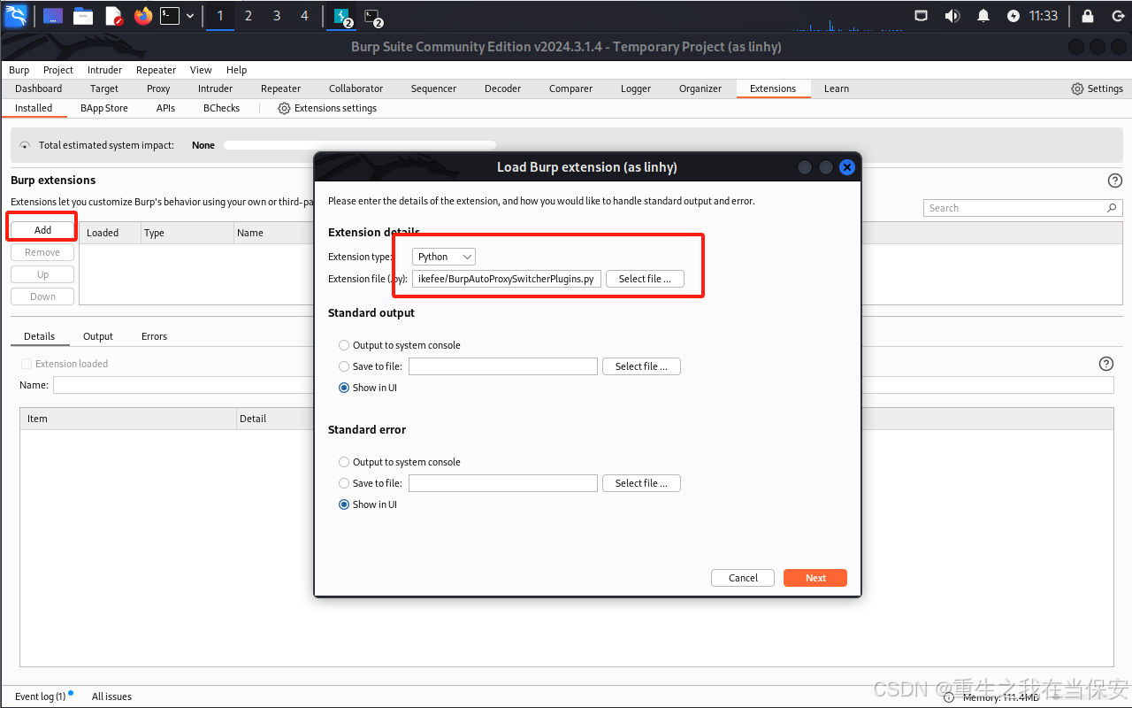Sort by the Type column header

point(185,233)
